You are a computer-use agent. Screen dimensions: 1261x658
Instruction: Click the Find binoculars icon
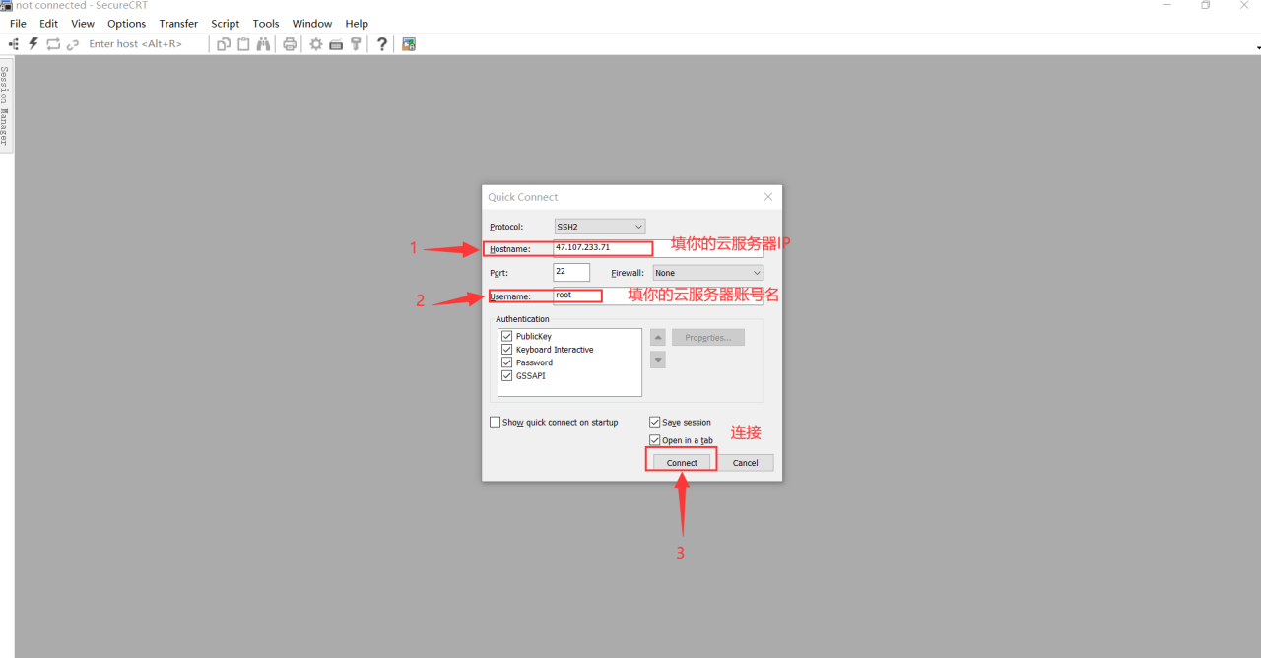point(264,44)
